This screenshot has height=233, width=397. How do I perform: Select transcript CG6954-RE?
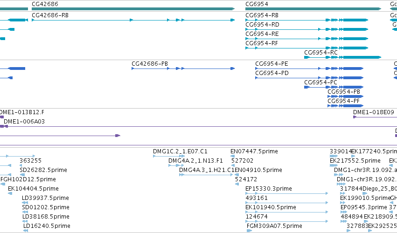pyautogui.click(x=262, y=34)
